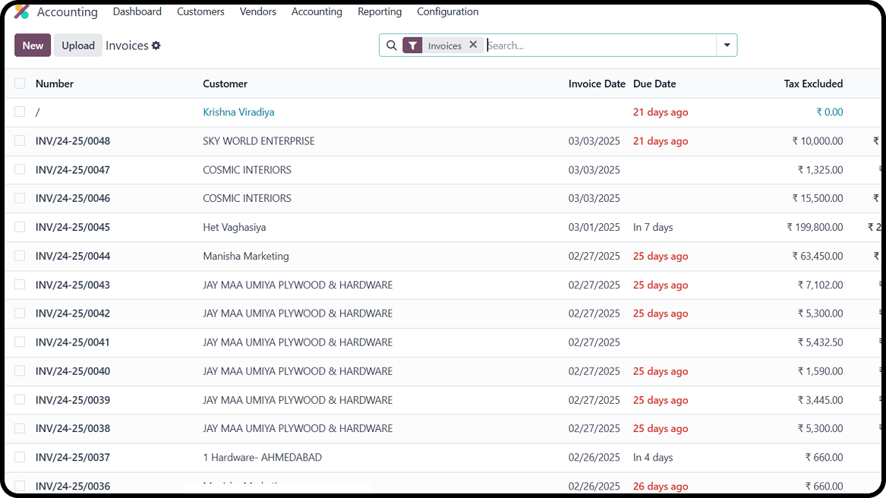This screenshot has height=498, width=886.
Task: Click amount ₹ 1,590.00
Action: click(x=821, y=370)
